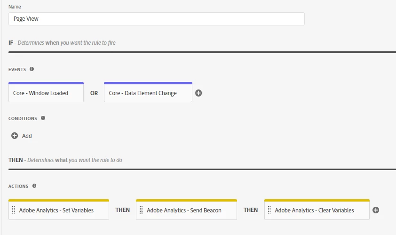Open Adobe Analytics - Clear Variables action
The height and width of the screenshot is (235, 396).
(317, 210)
